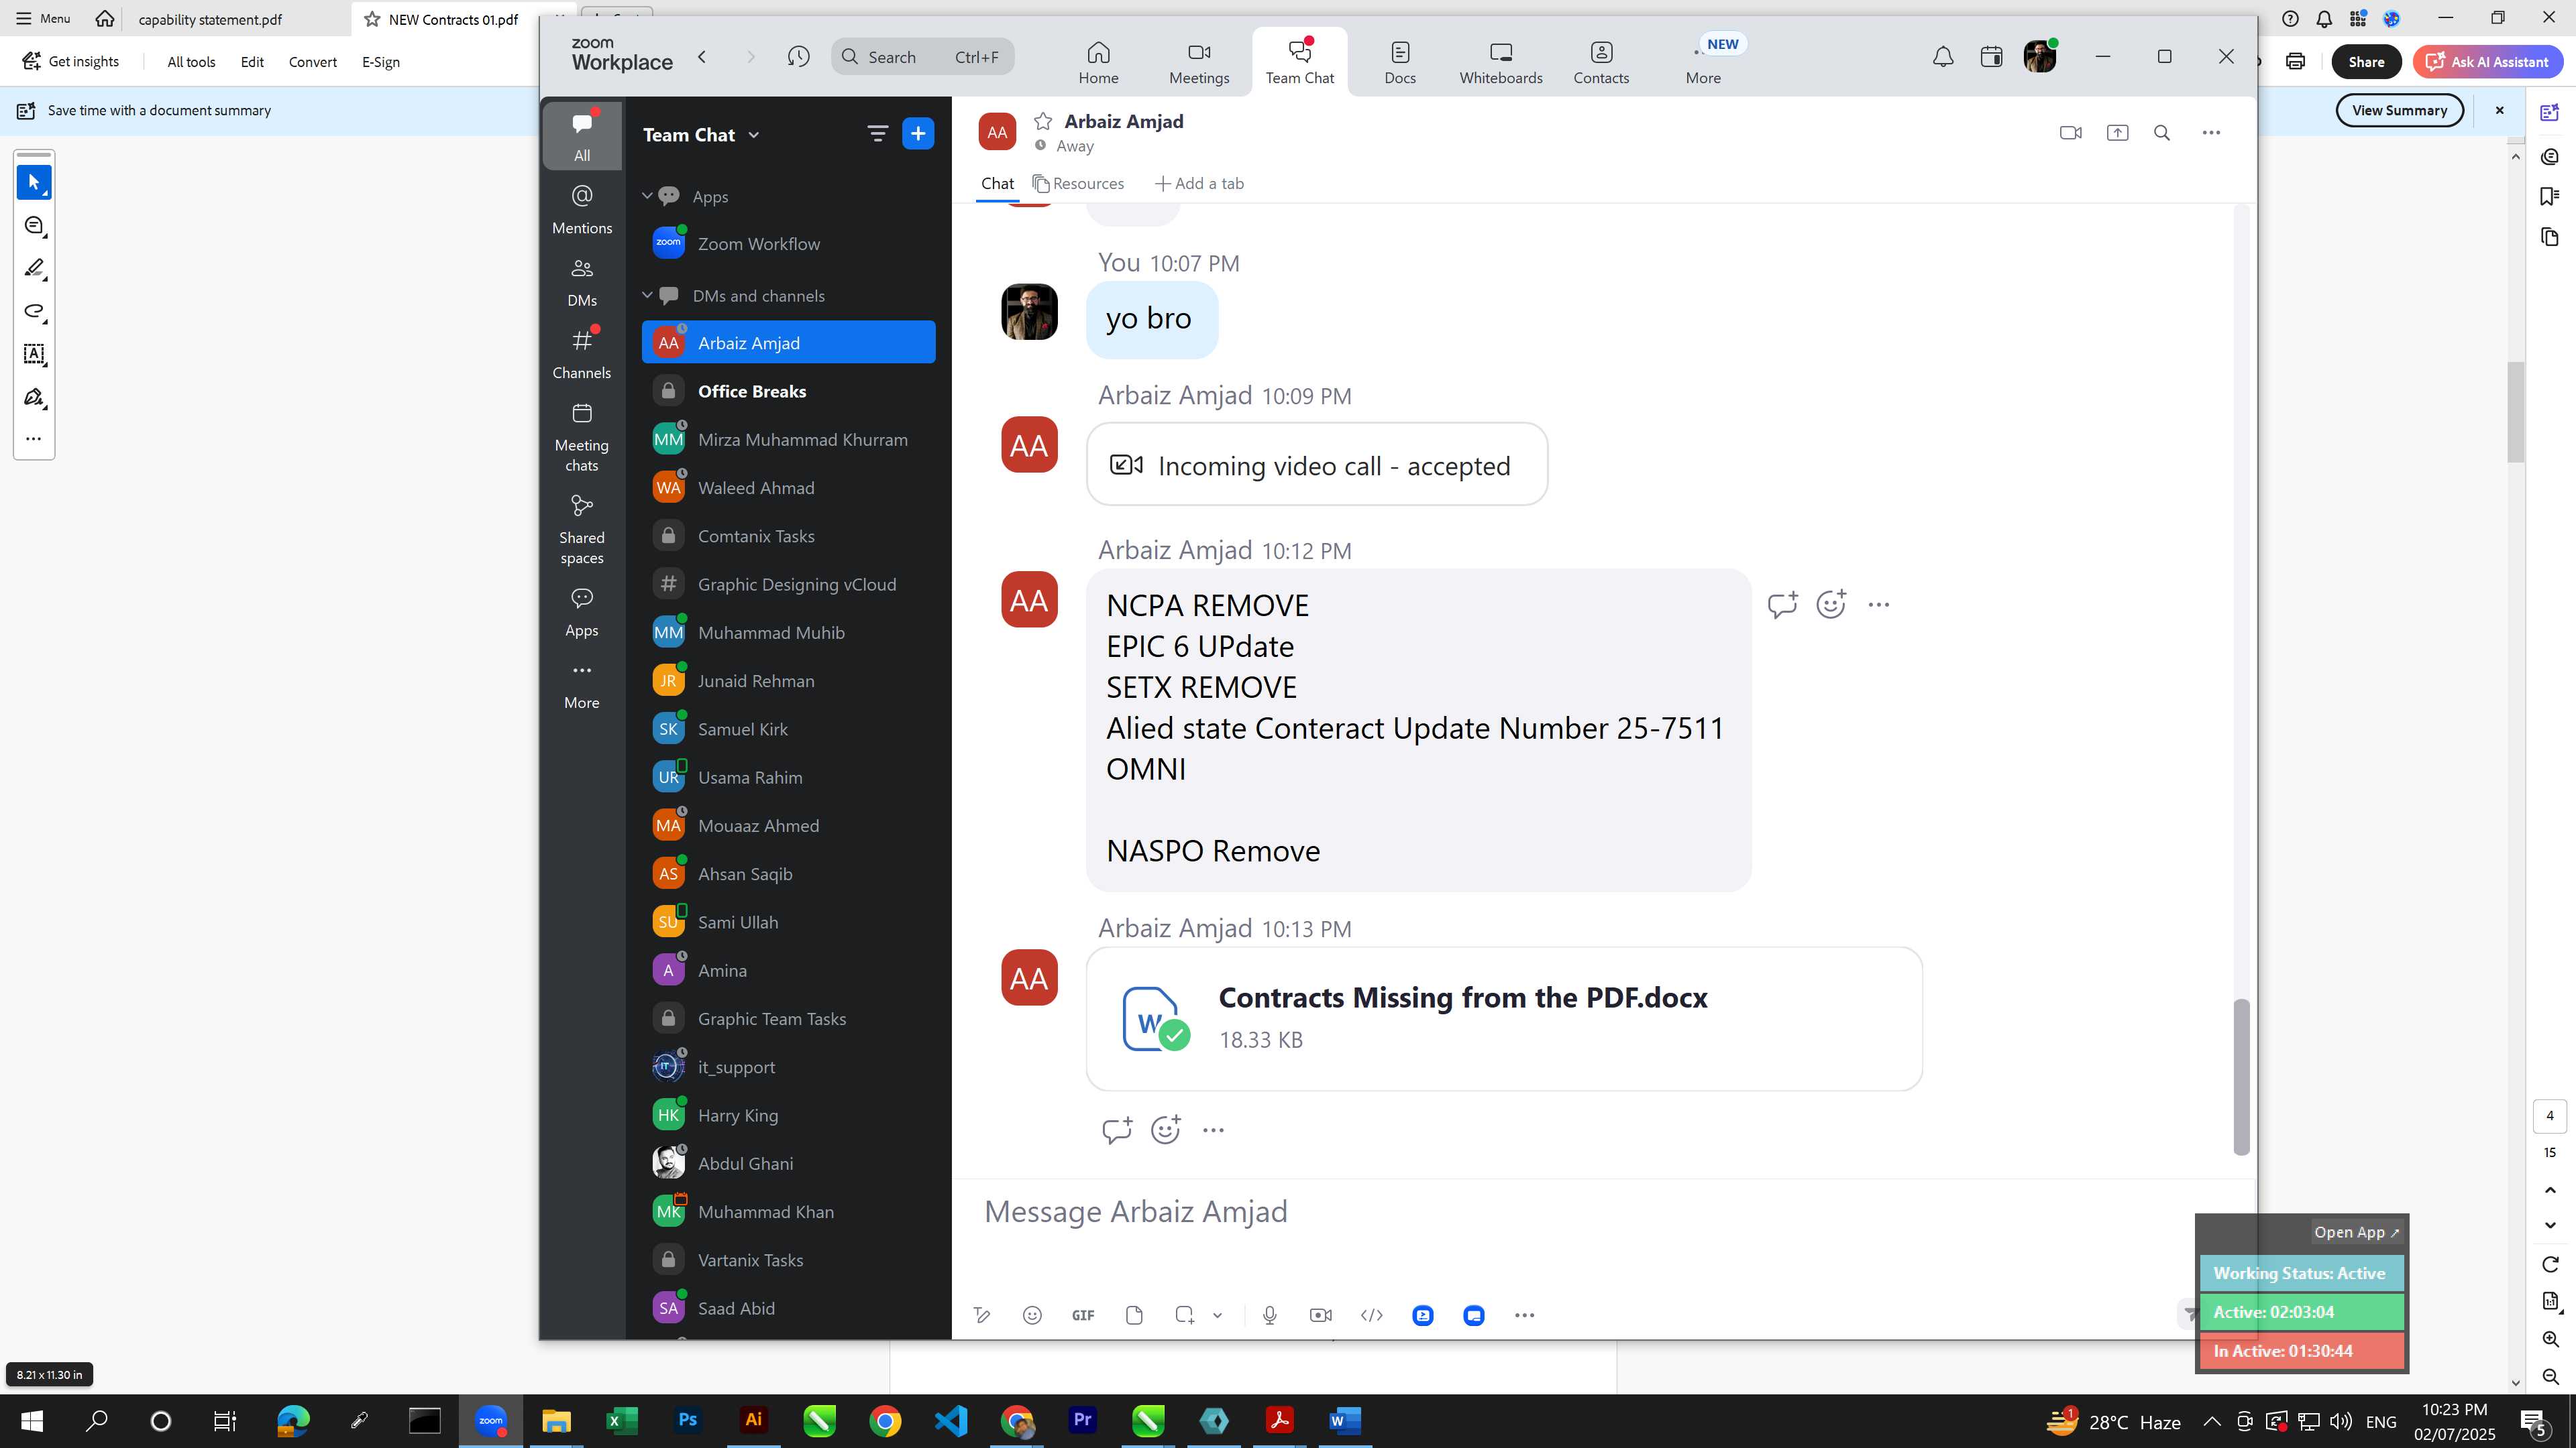2576x1448 pixels.
Task: Open Meeting chats in sidebar
Action: pos(582,436)
